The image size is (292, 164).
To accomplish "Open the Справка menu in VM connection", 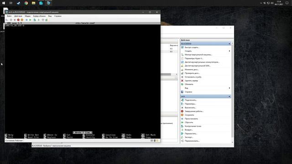I will [x=58, y=16].
